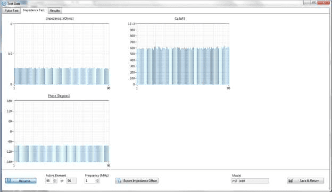The width and height of the screenshot is (332, 192).
Task: Click the pause icon on the Resume button
Action: [9, 181]
